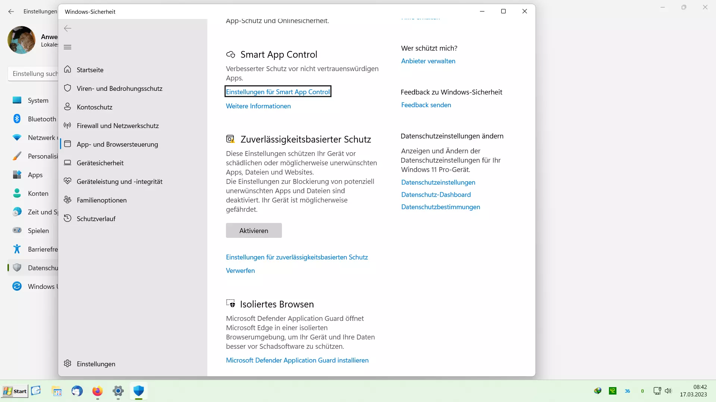Viewport: 716px width, 402px height.
Task: Open the Datenschutzeinstellungen link
Action: click(x=438, y=182)
